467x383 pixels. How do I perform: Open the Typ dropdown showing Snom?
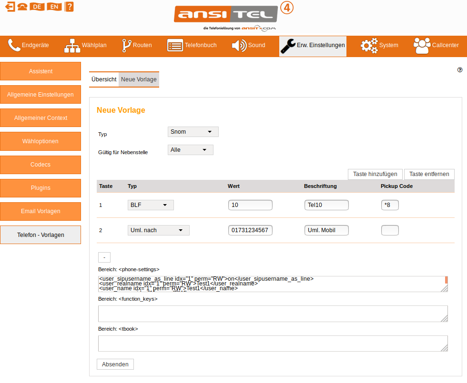pyautogui.click(x=193, y=132)
